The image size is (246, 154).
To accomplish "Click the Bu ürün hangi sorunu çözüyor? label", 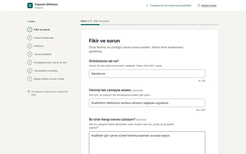I will [112, 119].
